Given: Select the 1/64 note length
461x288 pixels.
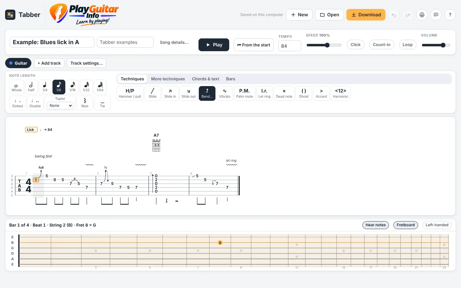Looking at the screenshot, I should pos(100,87).
